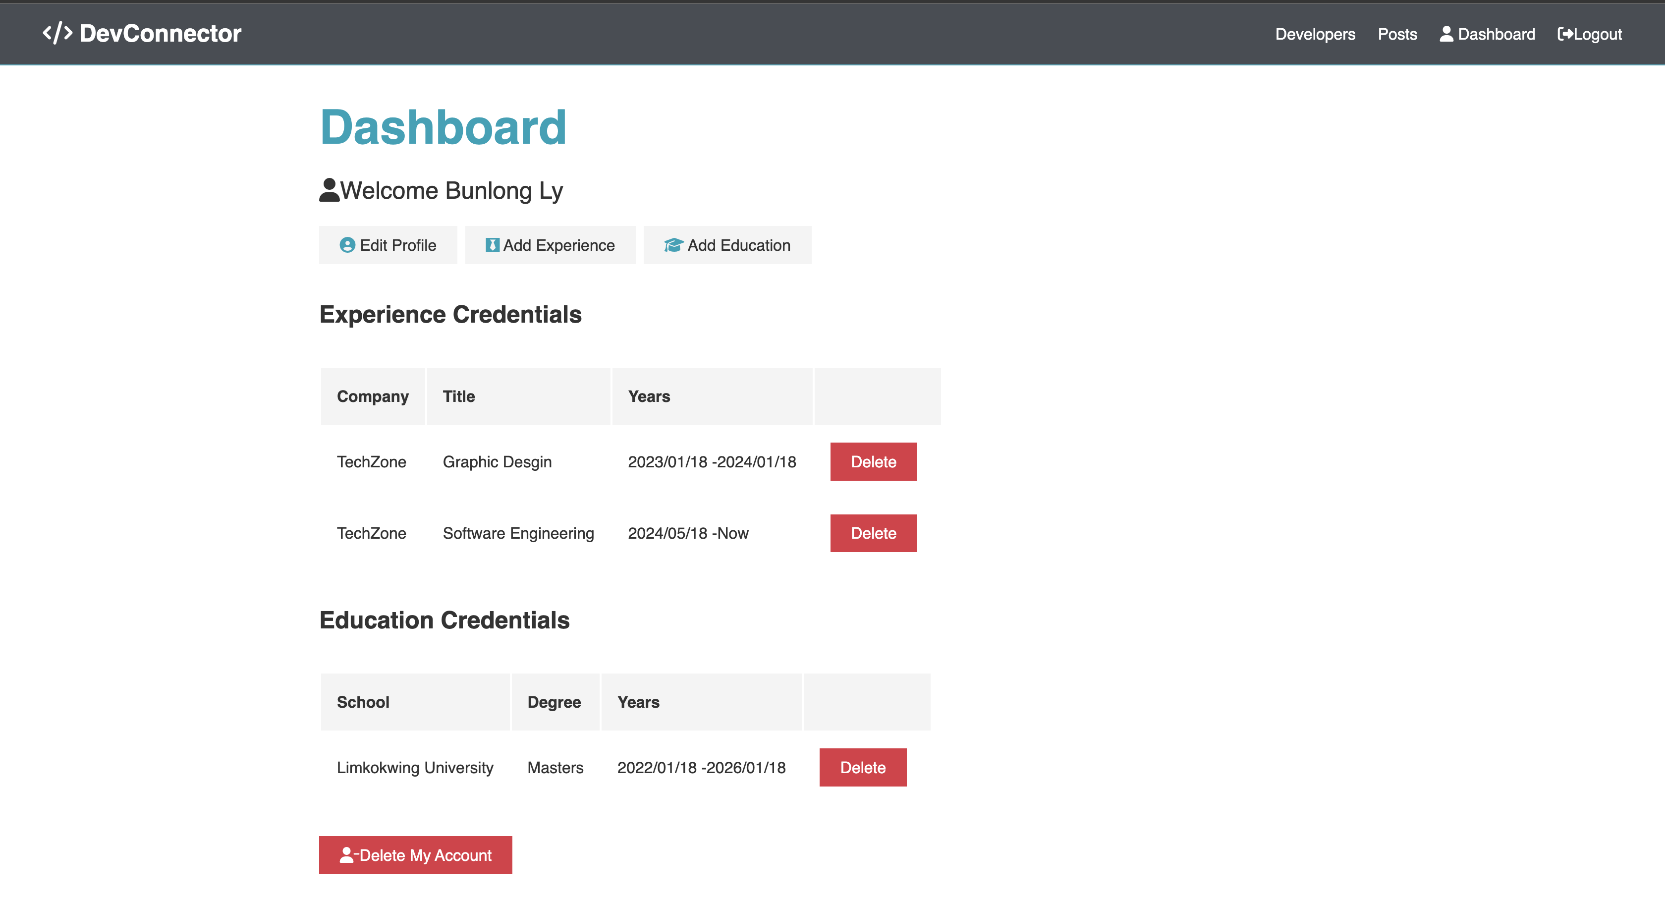Viewport: 1665px width, 901px height.
Task: Delete the Software Engineering experience entry
Action: pyautogui.click(x=873, y=533)
